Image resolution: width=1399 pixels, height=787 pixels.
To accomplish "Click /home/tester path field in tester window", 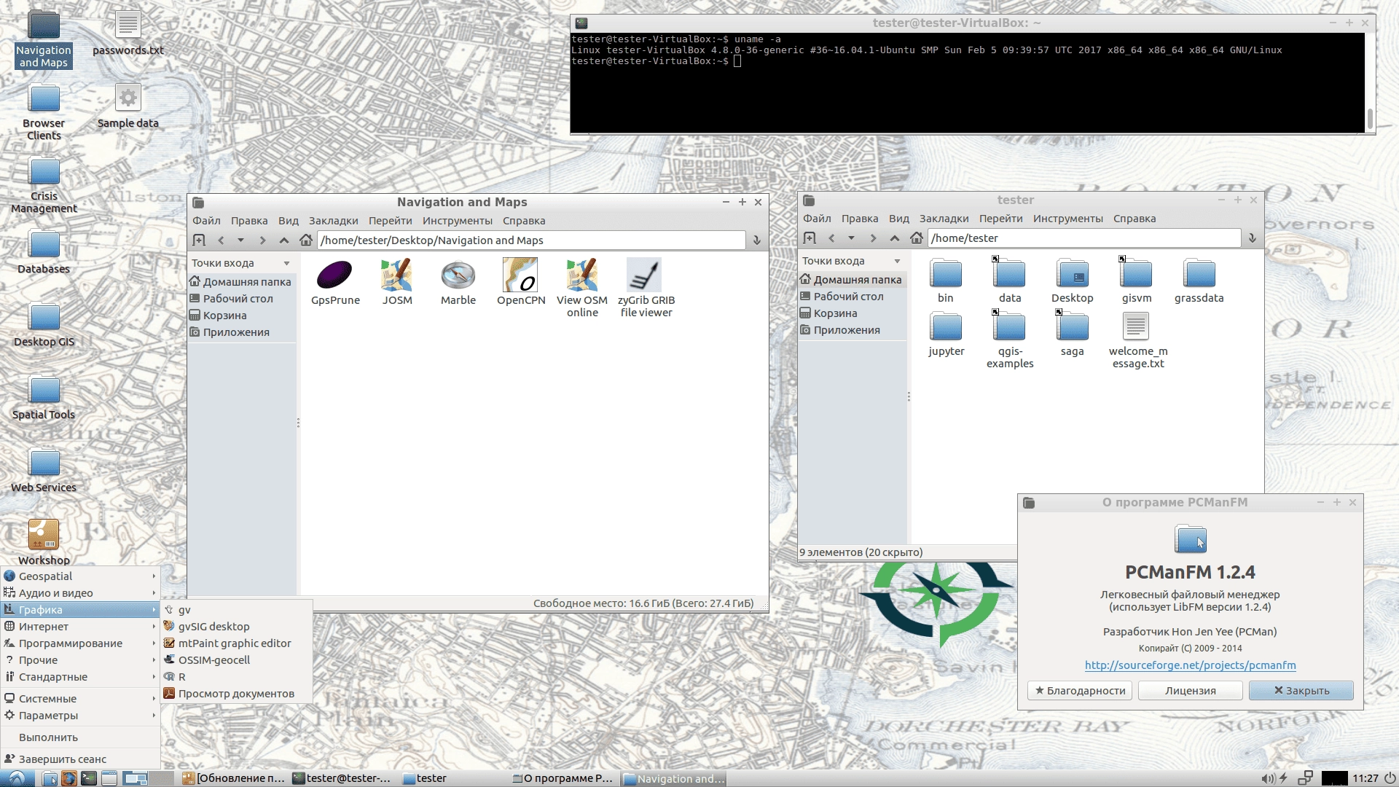I will click(1084, 238).
